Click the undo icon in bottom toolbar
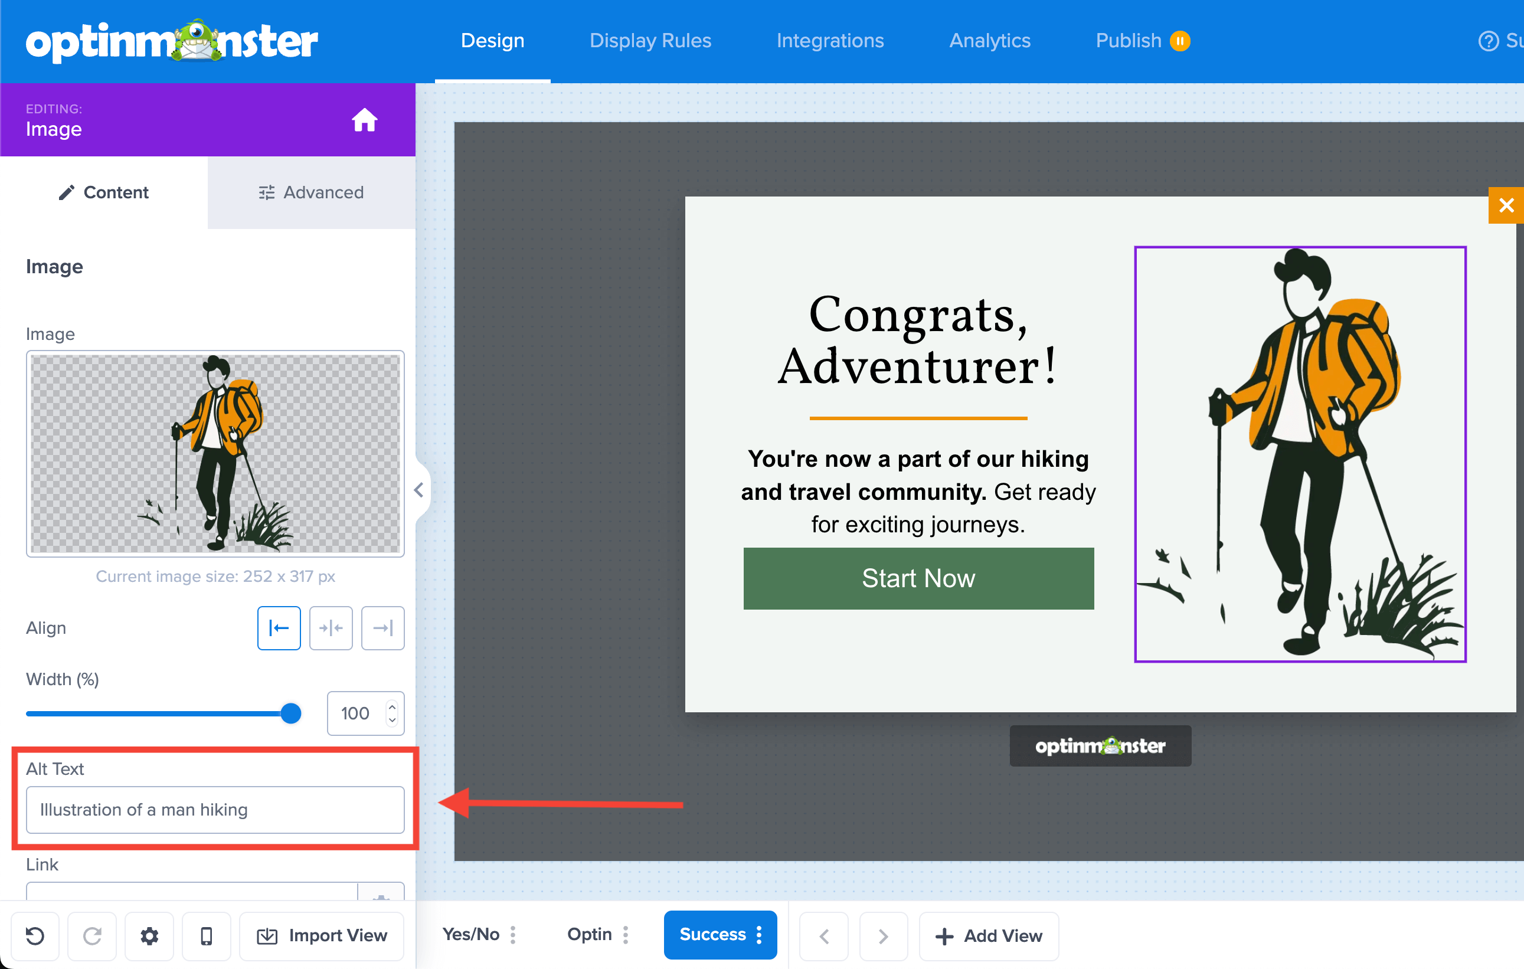The height and width of the screenshot is (969, 1524). point(35,935)
